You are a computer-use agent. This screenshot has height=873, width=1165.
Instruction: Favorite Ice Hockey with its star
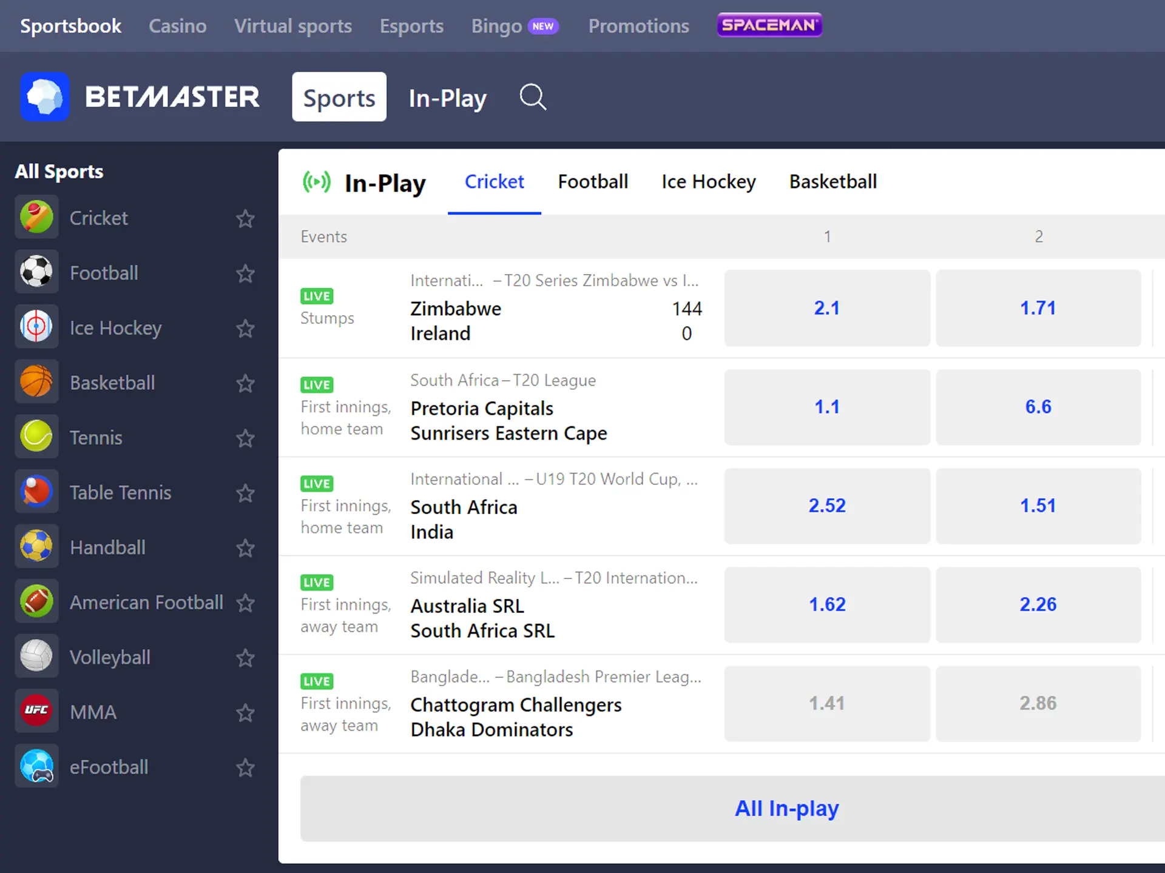(x=245, y=329)
